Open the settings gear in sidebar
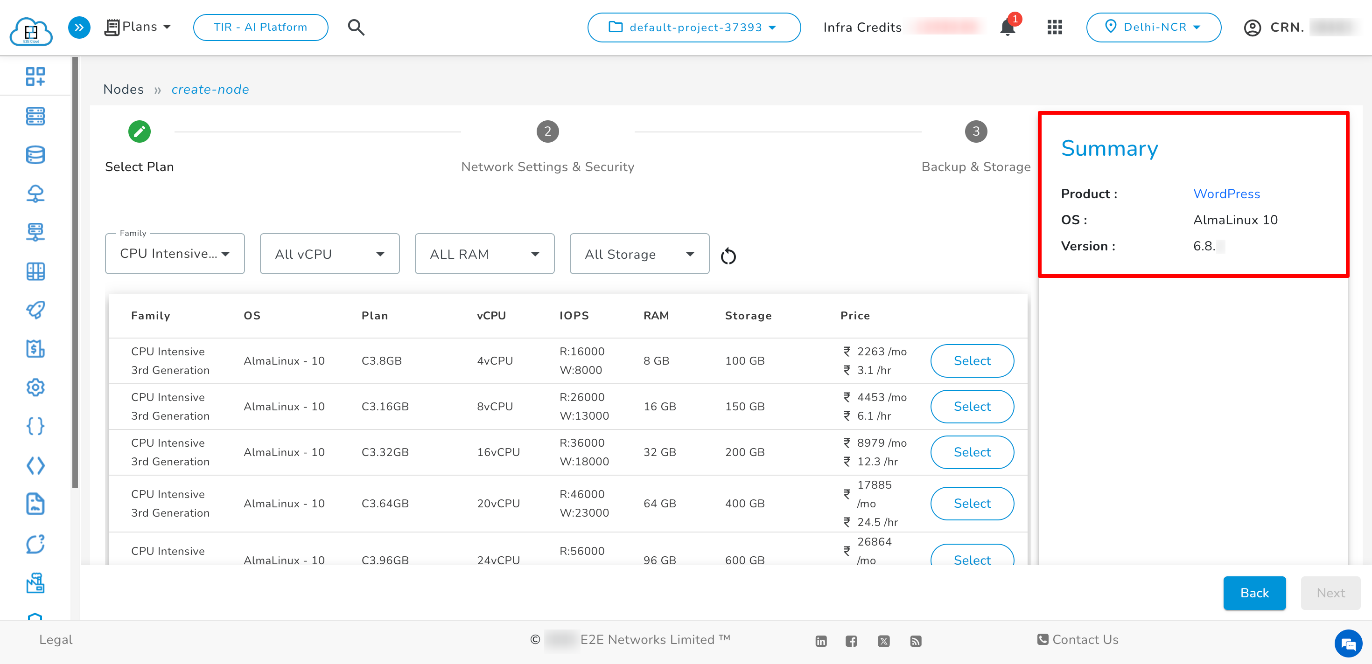 coord(35,387)
